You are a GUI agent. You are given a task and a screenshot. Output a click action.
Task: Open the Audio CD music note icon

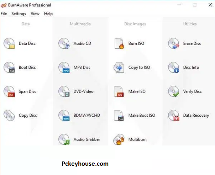pos(64,43)
